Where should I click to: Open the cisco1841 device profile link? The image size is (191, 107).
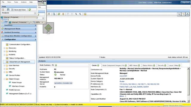point(123,76)
